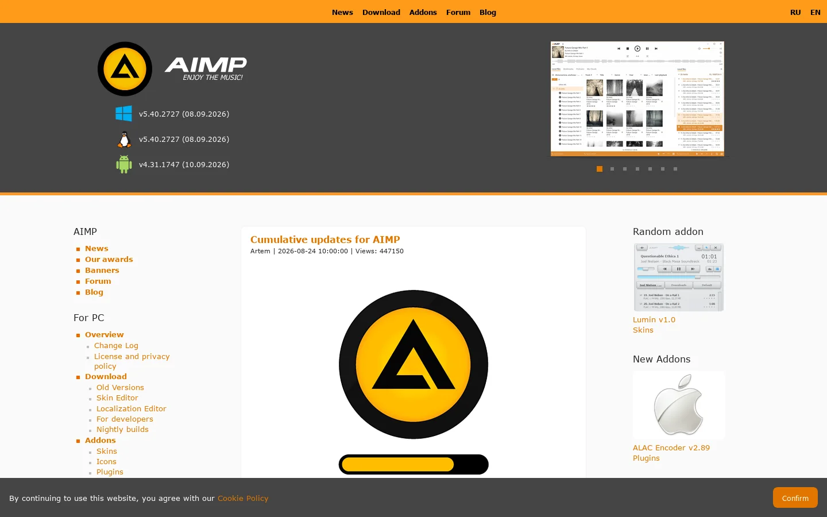Screen dimensions: 827x517
Task: Open the AIMP player screenshot in slideshow
Action: [x=637, y=99]
